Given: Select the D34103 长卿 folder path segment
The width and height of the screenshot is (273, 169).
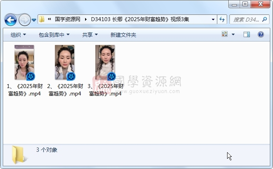Looking at the screenshot, I should [x=140, y=19].
